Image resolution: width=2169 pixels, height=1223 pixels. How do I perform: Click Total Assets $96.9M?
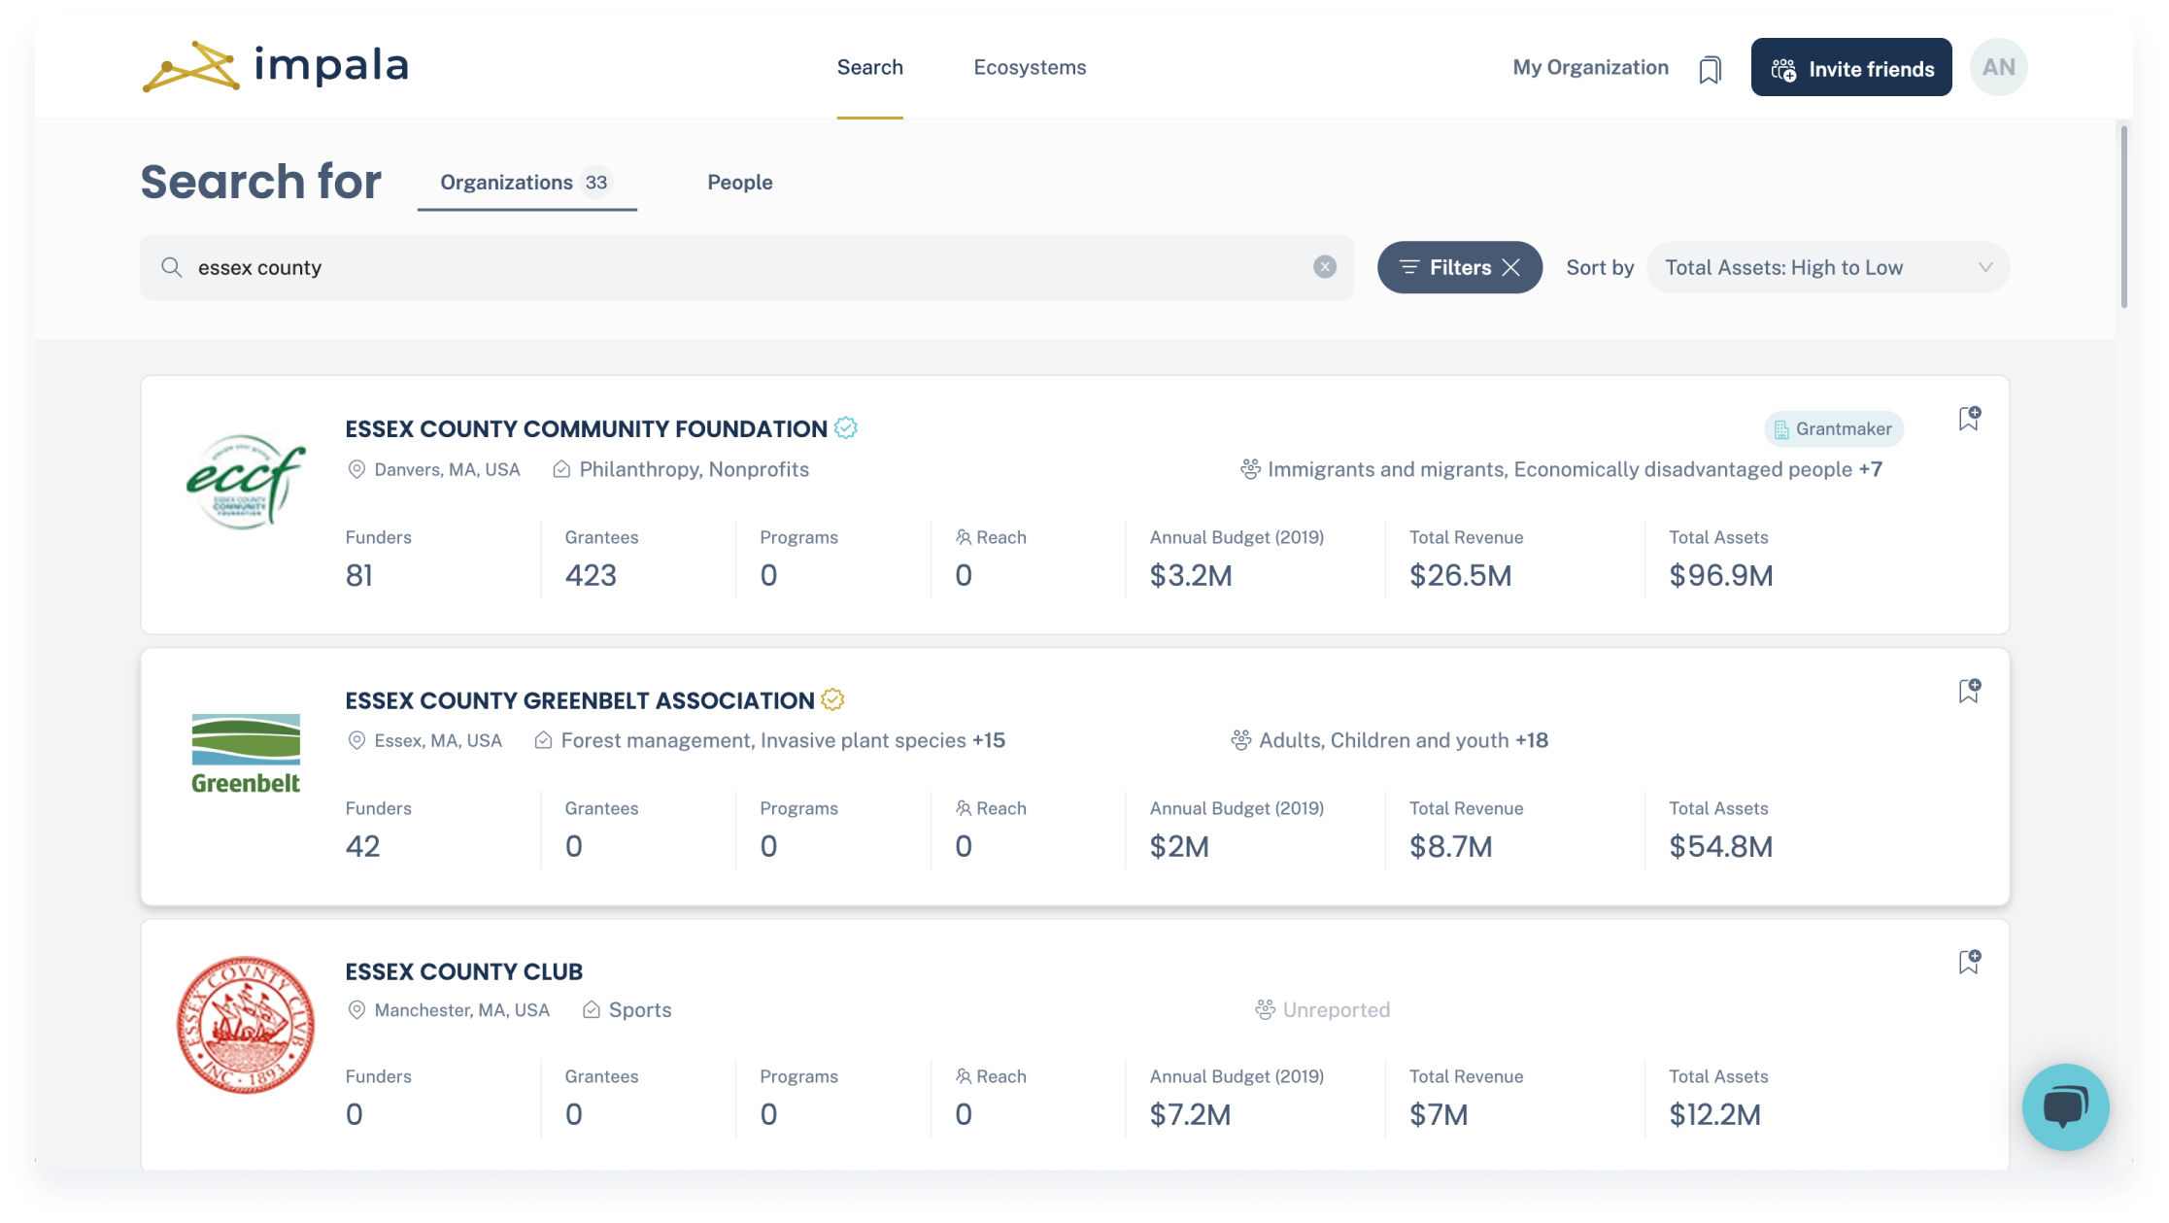pos(1720,575)
